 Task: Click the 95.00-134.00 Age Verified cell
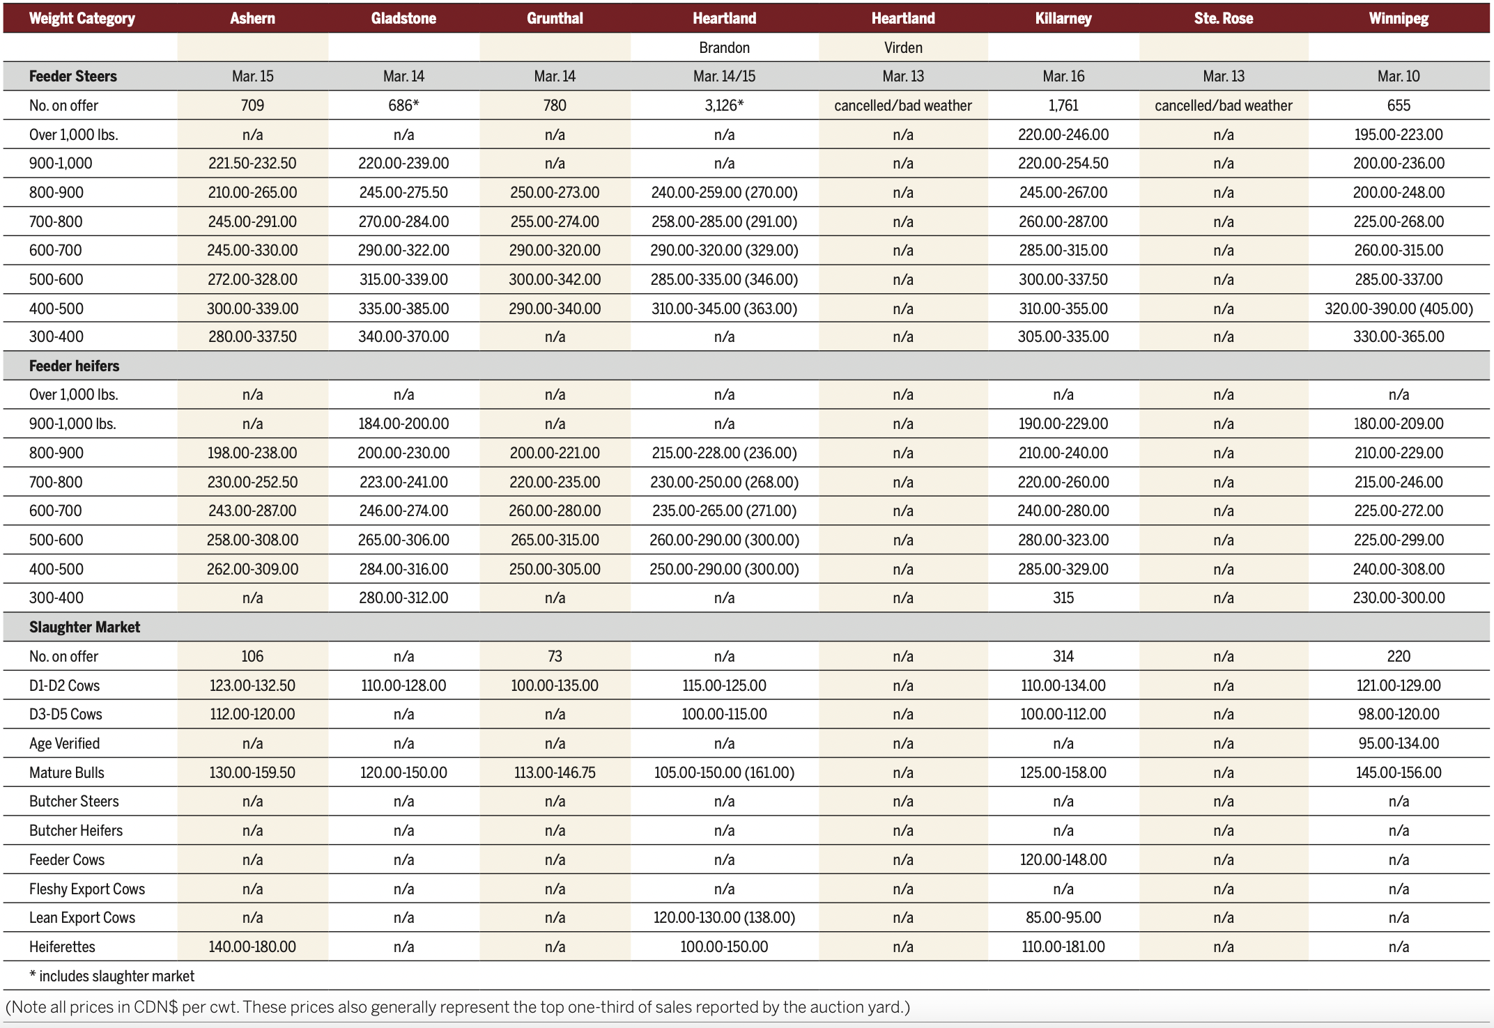point(1399,743)
